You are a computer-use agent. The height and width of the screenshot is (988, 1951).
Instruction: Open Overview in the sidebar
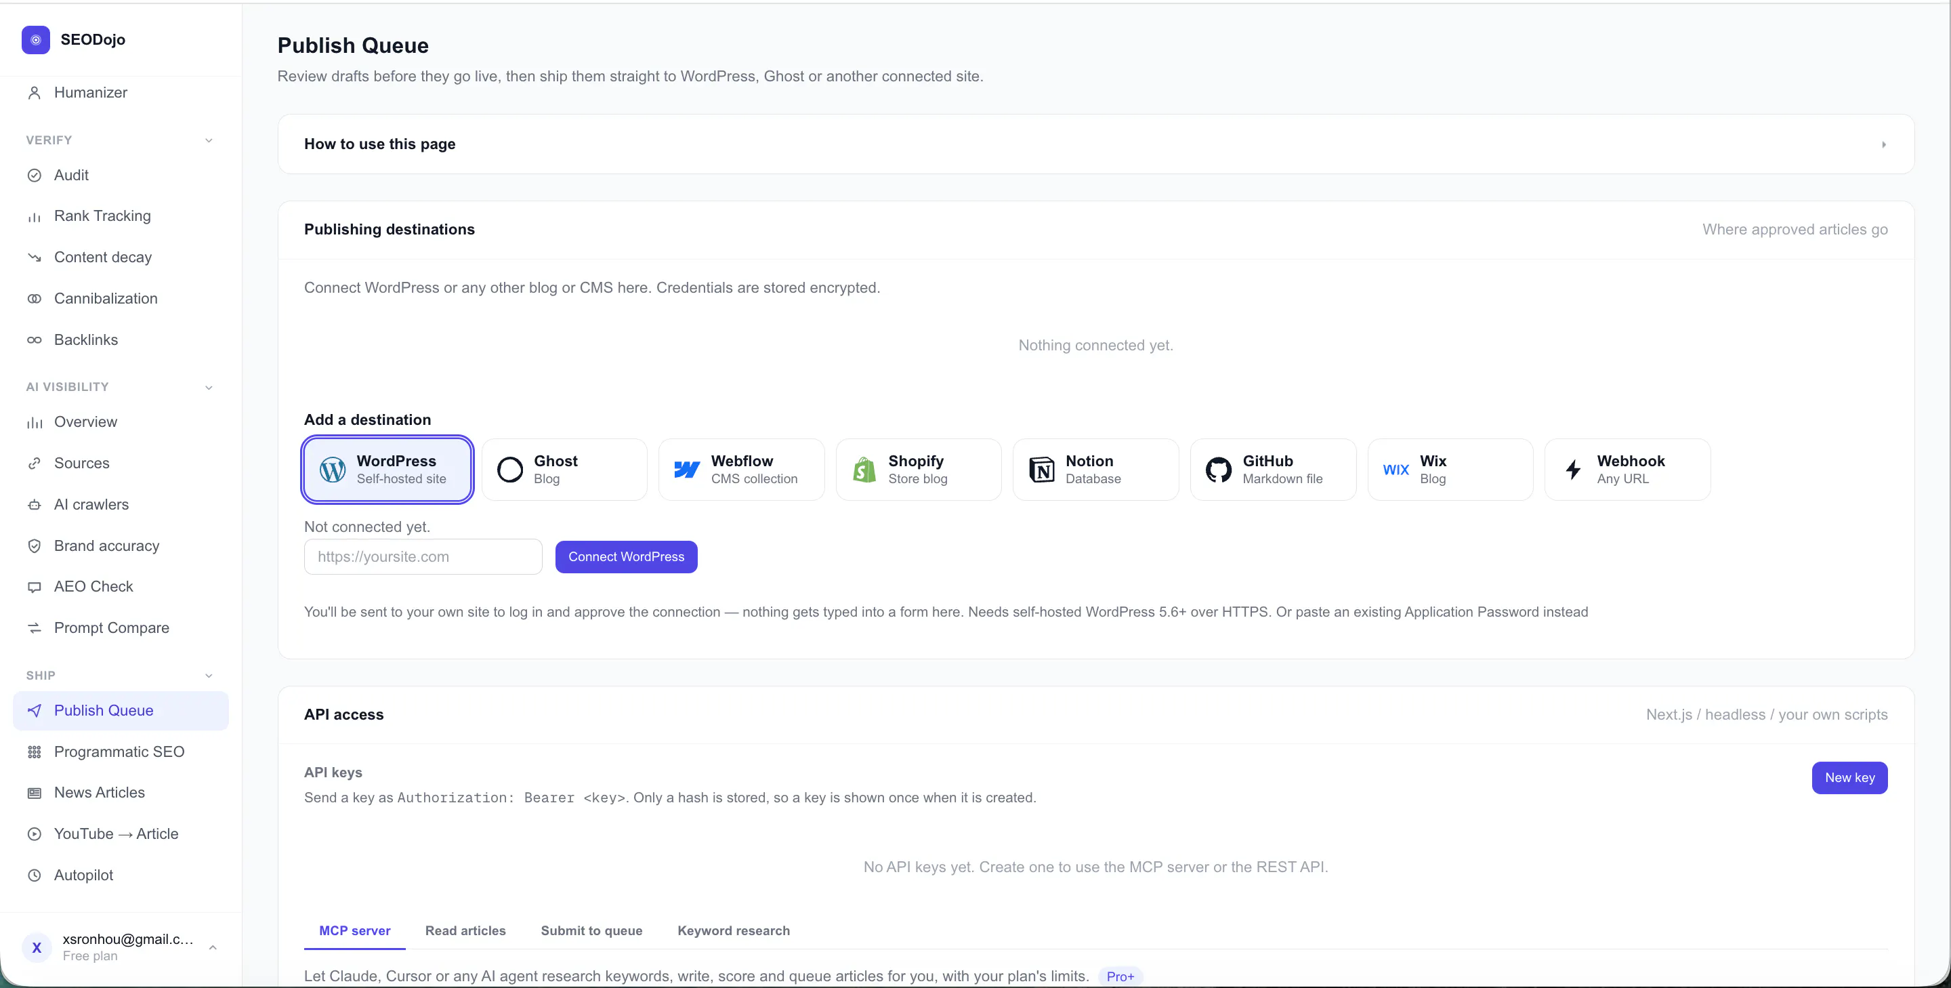point(121,422)
